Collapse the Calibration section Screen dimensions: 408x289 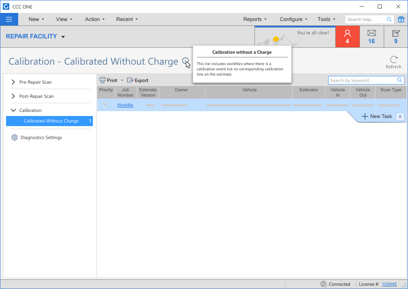13,110
